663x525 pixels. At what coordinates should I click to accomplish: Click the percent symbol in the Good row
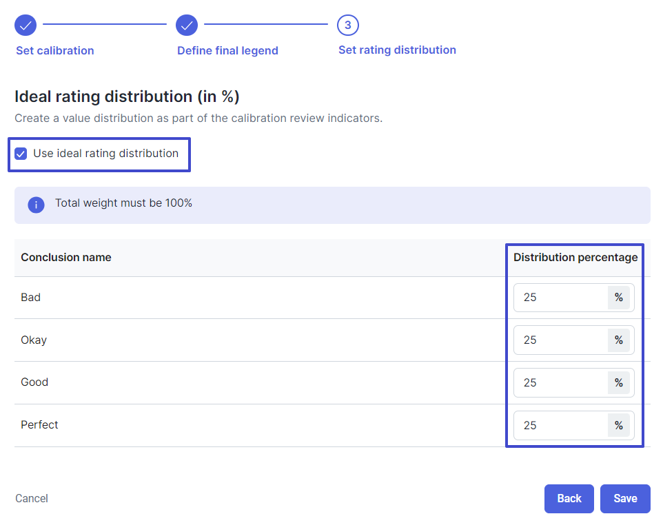(619, 383)
